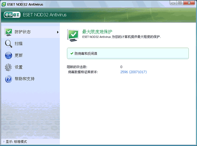This screenshot has width=197, height=146.
Task: Open the 防护状态 menu item
Action: click(x=30, y=32)
